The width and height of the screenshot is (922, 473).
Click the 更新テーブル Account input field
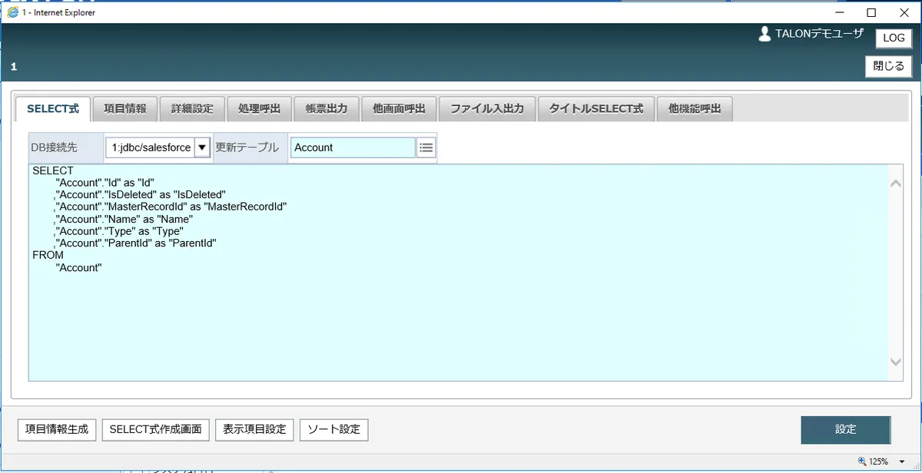tap(353, 147)
